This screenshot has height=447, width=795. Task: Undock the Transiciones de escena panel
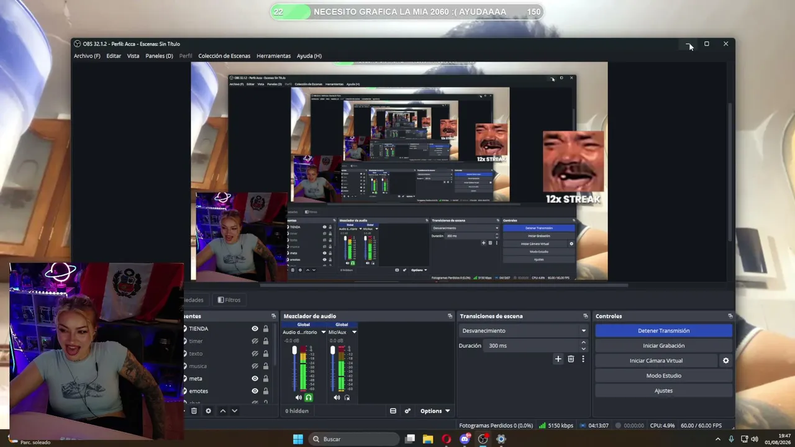coord(585,316)
